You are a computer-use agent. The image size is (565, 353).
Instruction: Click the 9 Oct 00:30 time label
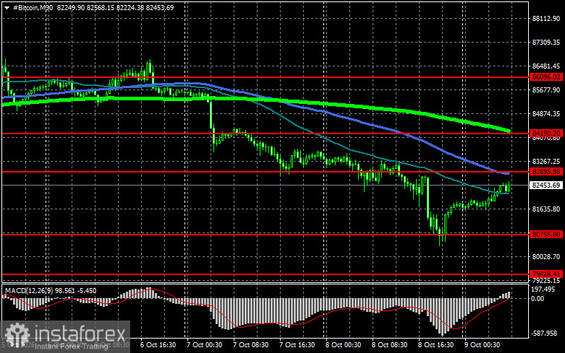coord(482,345)
